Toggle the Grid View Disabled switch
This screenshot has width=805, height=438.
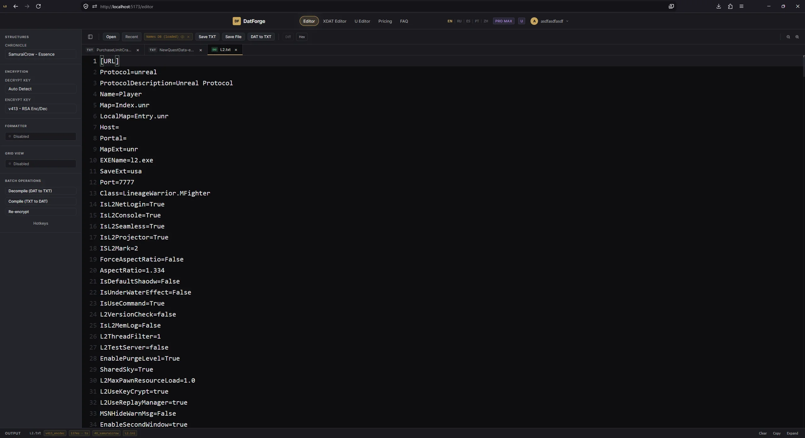click(41, 164)
